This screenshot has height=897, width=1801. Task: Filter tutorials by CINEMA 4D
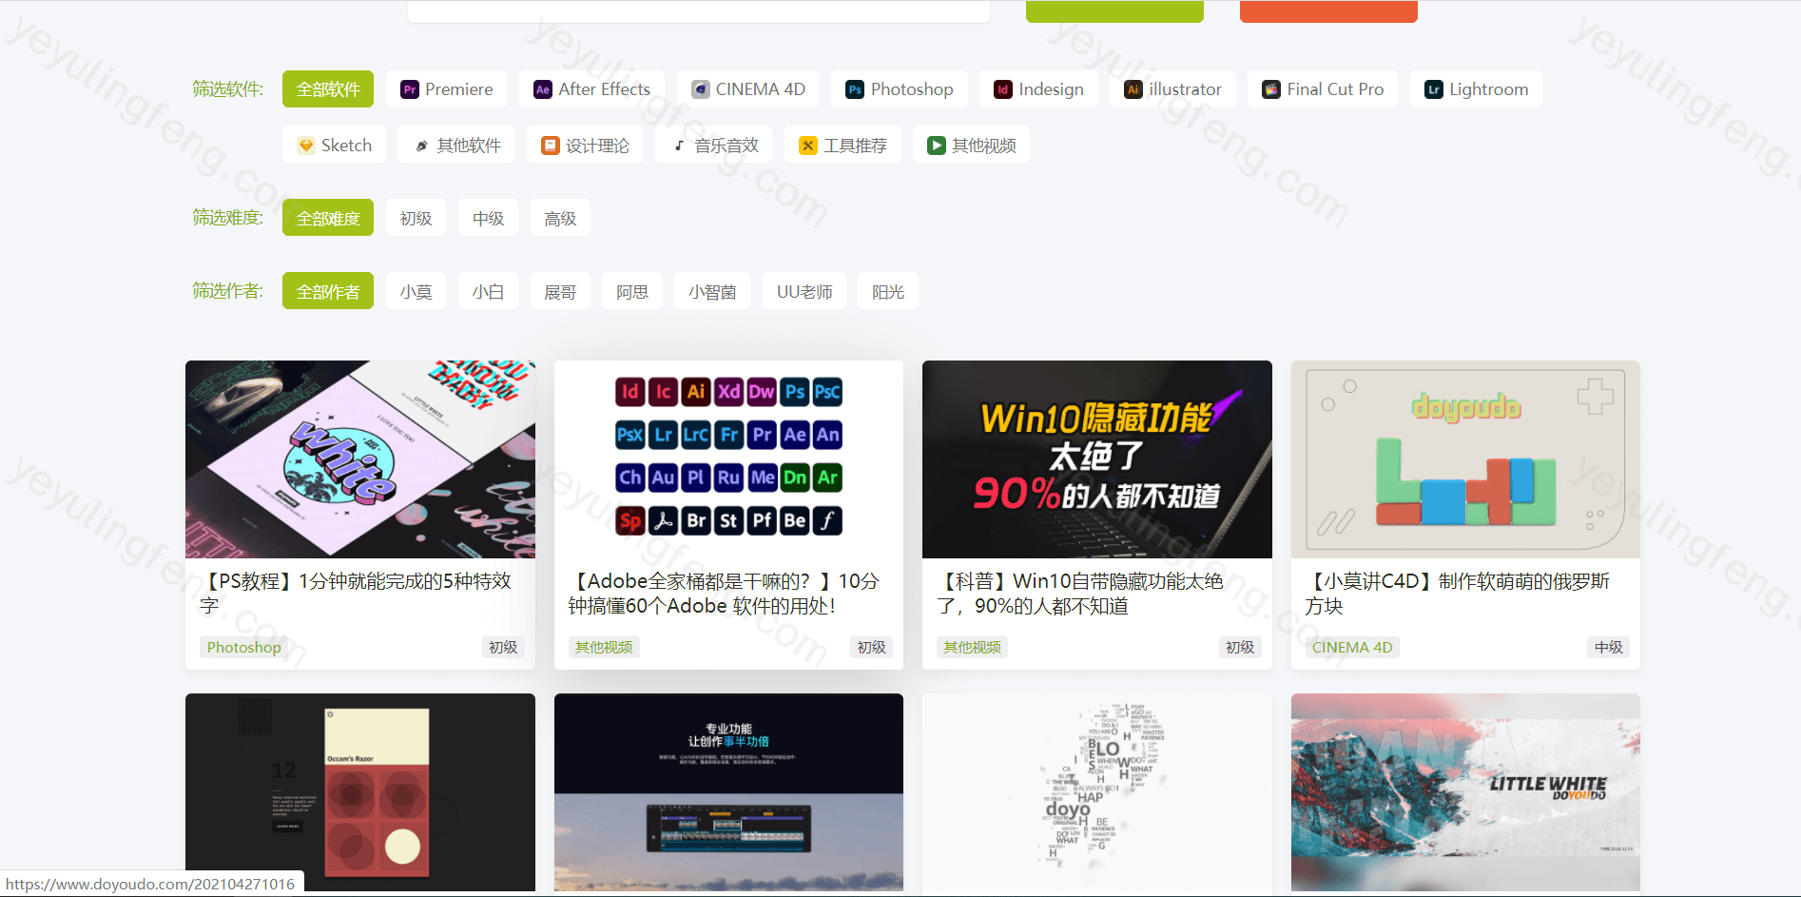(748, 89)
